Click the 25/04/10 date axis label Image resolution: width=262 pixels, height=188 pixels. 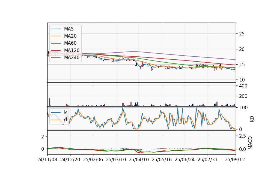pyautogui.click(x=139, y=160)
